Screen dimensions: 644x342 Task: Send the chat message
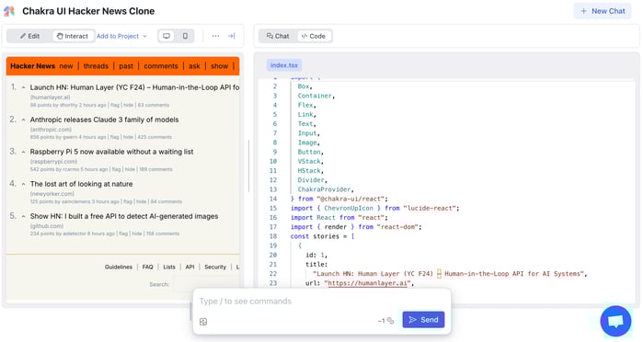pos(423,320)
